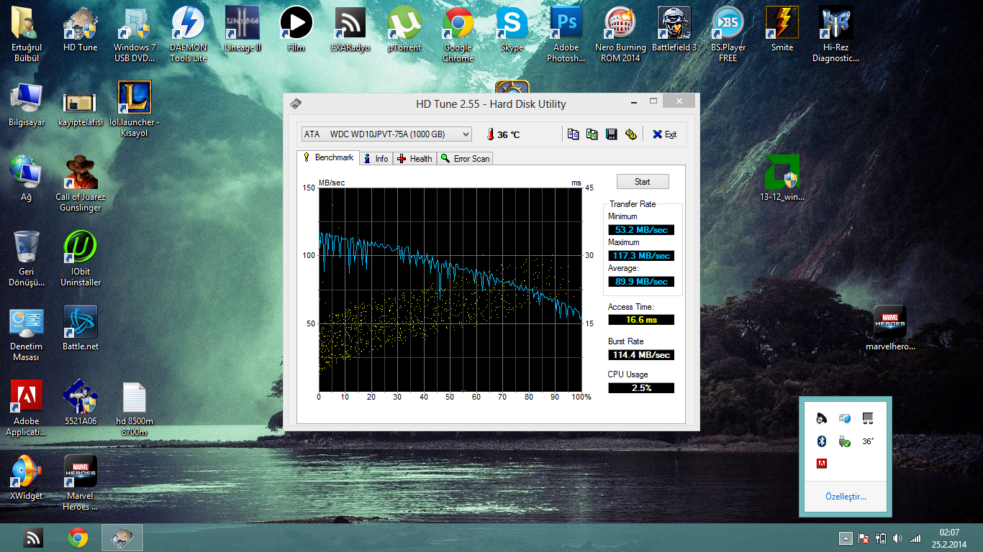Select Battle.net desktop shortcut
The height and width of the screenshot is (552, 983).
(x=80, y=328)
